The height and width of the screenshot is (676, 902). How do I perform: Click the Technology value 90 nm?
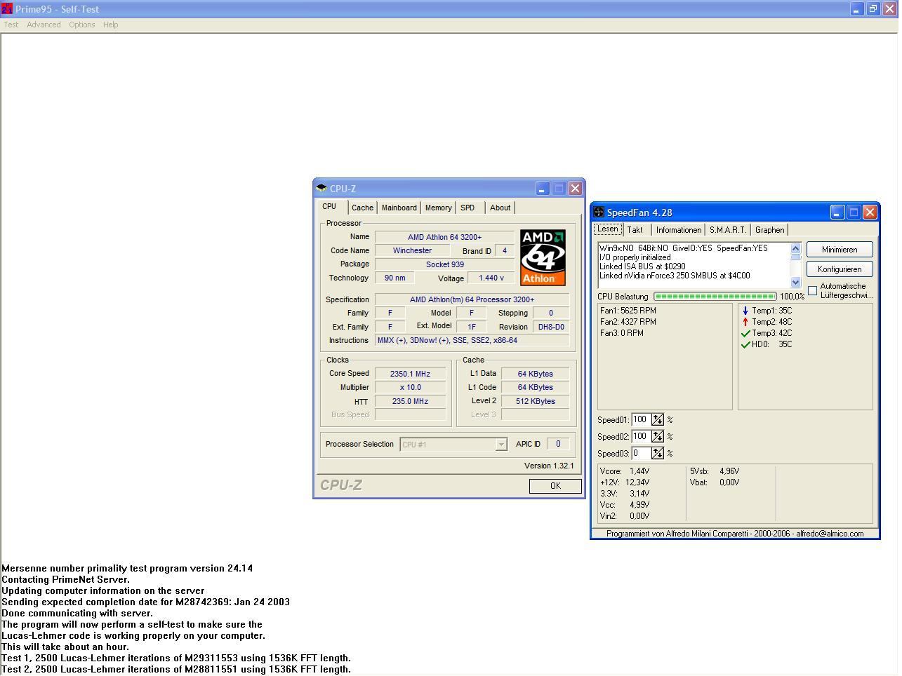pos(394,278)
